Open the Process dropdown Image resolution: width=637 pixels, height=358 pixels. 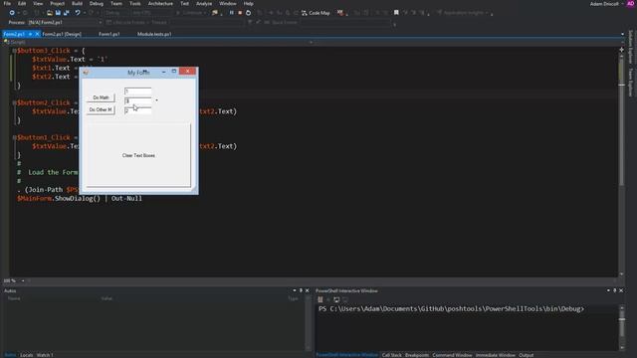(101, 22)
